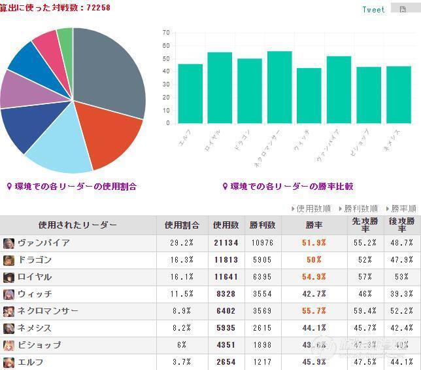Click the エルフ leader portrait icon

tap(8, 362)
